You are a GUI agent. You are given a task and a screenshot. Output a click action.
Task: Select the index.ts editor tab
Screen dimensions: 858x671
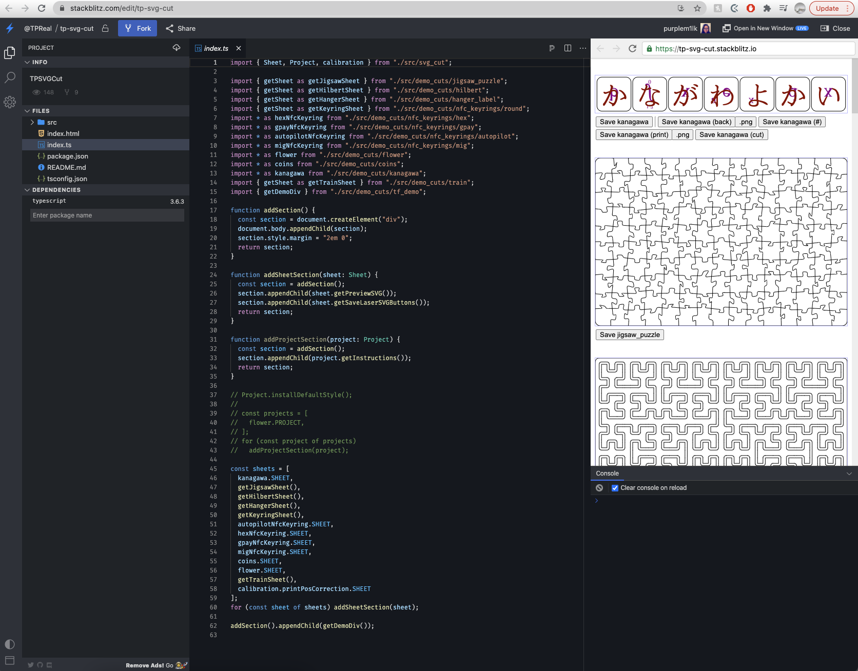[217, 48]
